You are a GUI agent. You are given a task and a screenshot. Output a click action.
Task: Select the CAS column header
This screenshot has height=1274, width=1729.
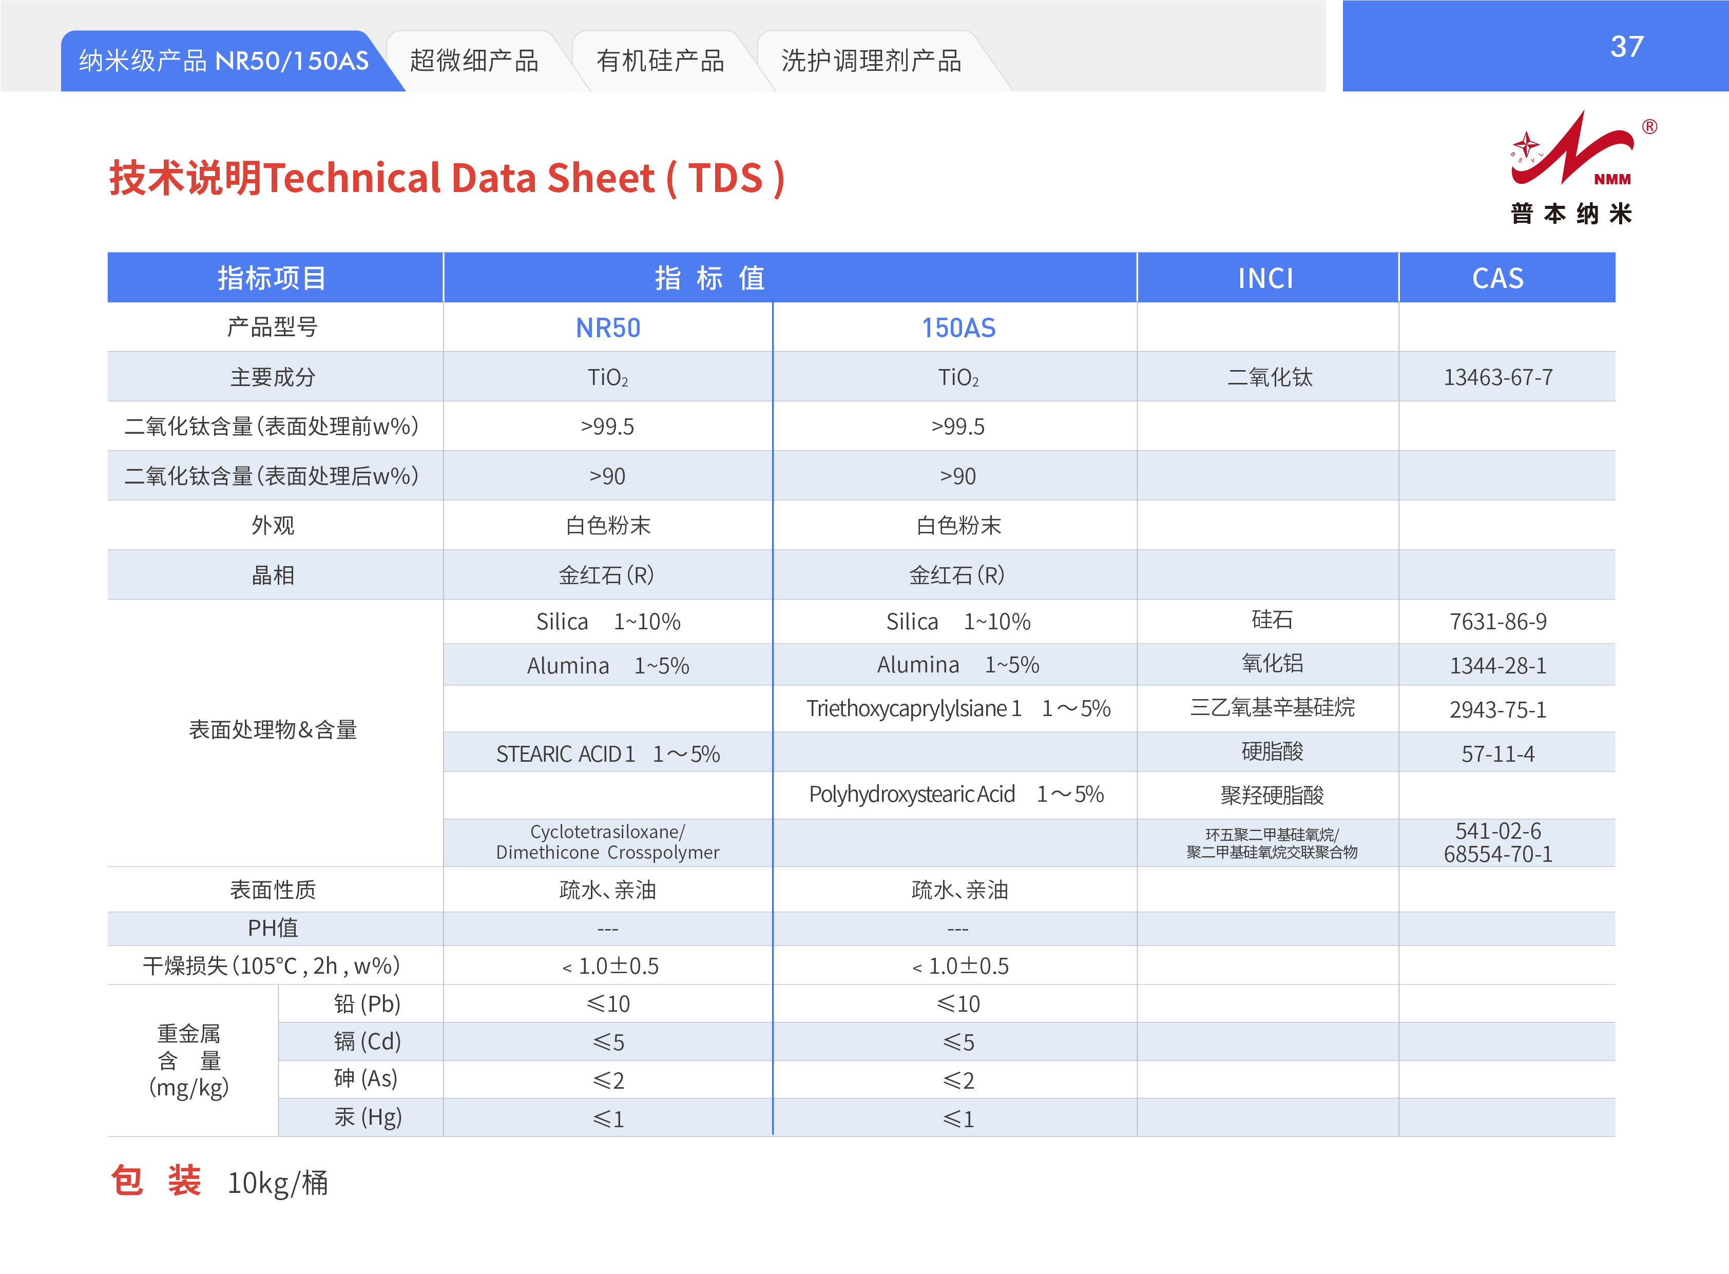(1497, 278)
